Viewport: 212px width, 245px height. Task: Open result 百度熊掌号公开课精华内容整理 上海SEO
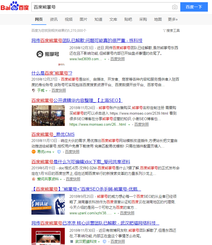pyautogui.click(x=77, y=100)
